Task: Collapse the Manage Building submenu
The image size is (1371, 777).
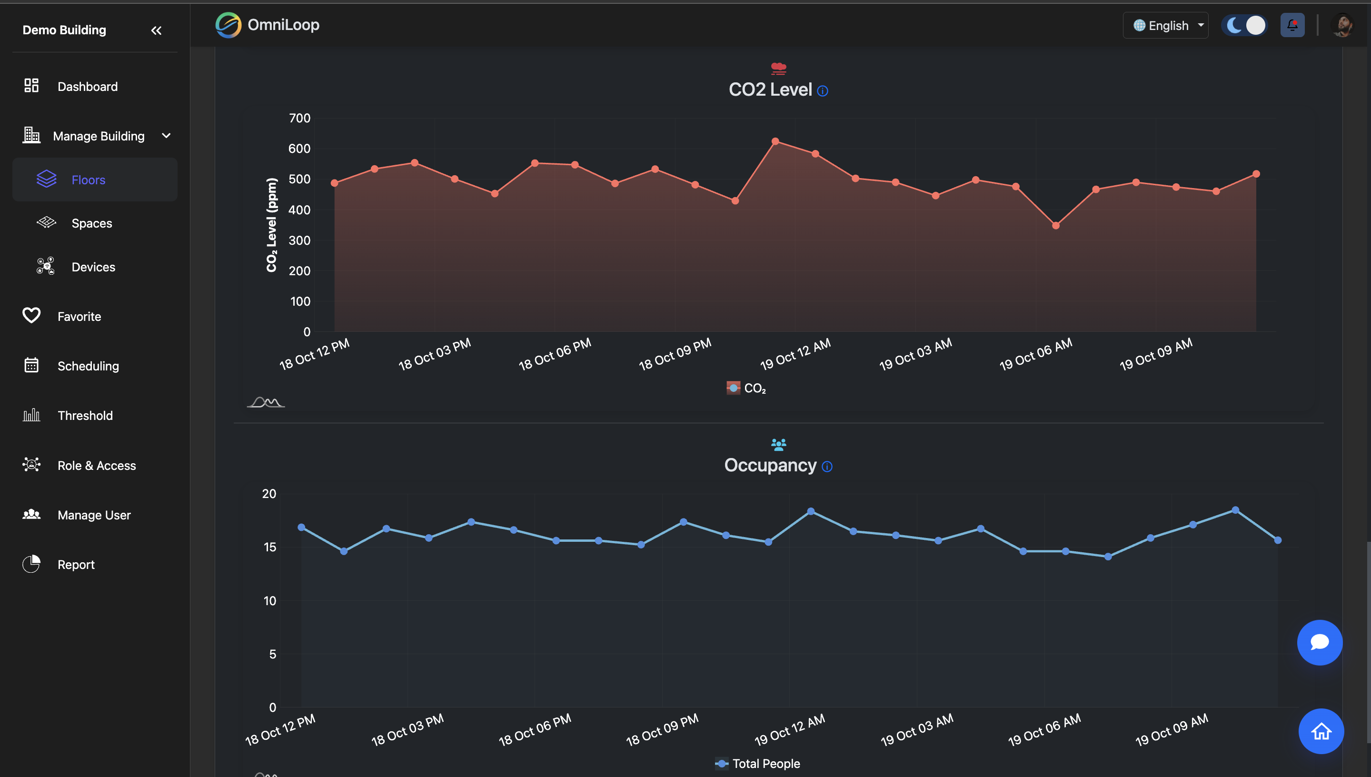Action: [166, 136]
